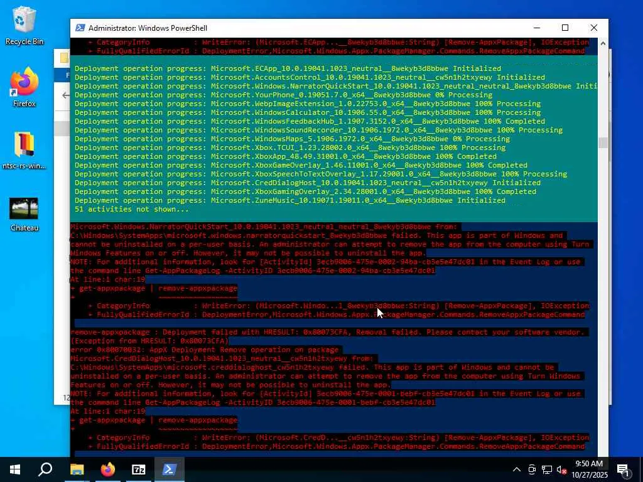This screenshot has height=482, width=643.
Task: Click the 'Exception from HRESULT: 0x80073CFA' text
Action: click(149, 341)
